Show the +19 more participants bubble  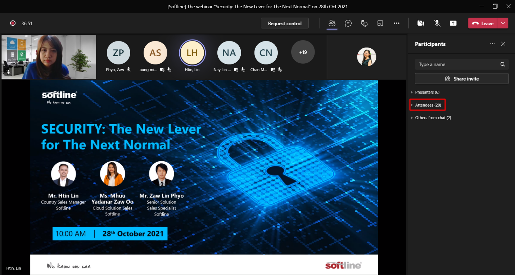[303, 52]
